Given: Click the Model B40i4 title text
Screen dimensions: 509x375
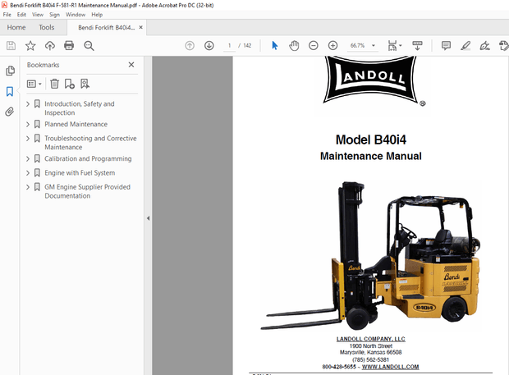Looking at the screenshot, I should [x=371, y=139].
